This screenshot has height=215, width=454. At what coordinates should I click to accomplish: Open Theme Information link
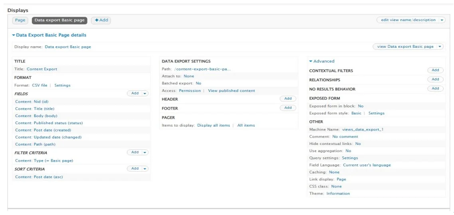pyautogui.click(x=338, y=193)
